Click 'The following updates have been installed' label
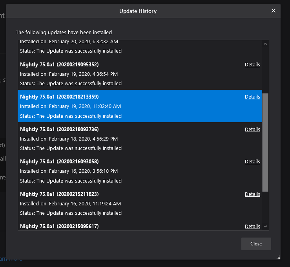 tap(64, 32)
